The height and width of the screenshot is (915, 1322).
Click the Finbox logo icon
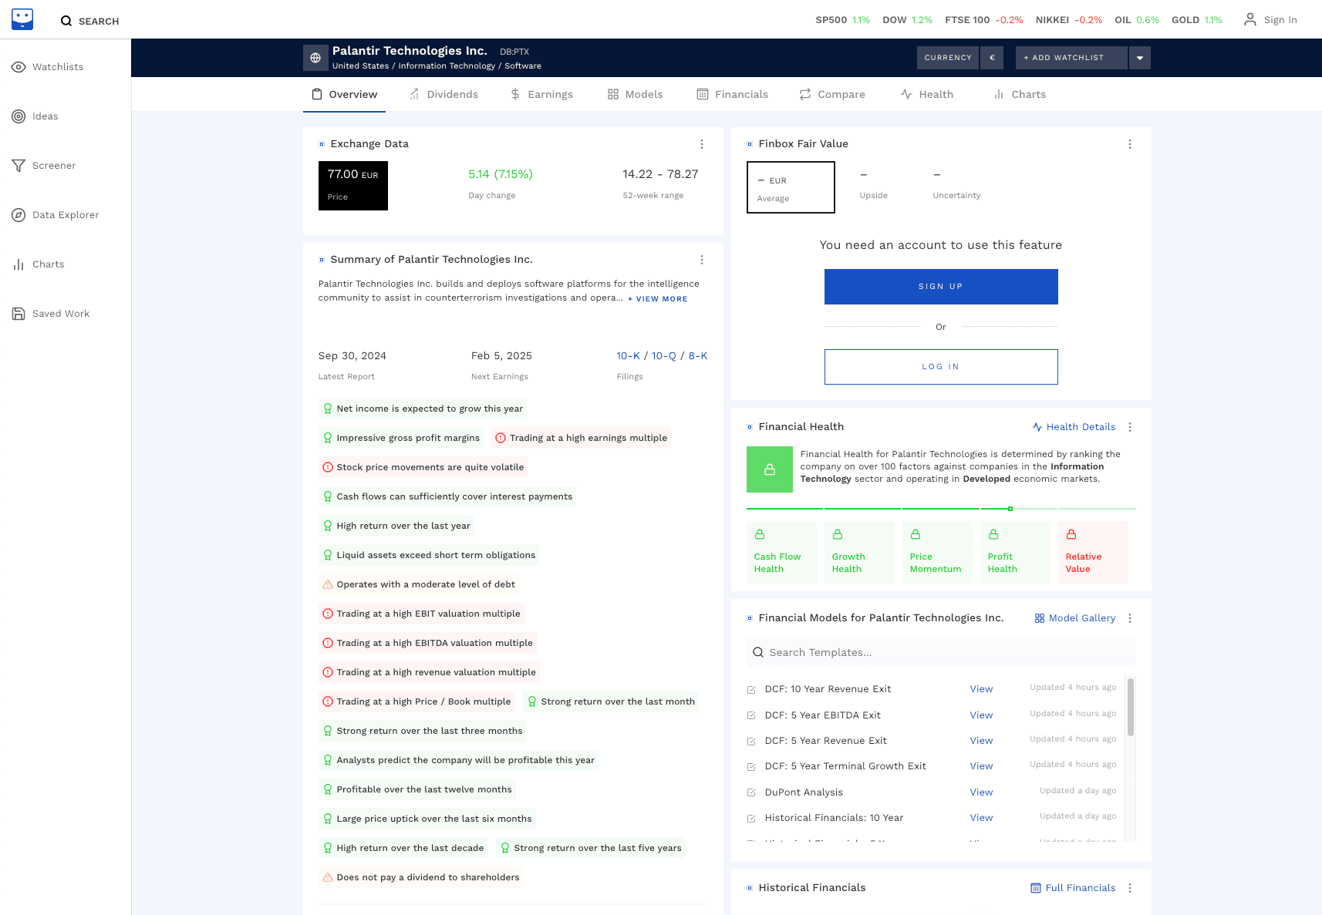pos(22,19)
